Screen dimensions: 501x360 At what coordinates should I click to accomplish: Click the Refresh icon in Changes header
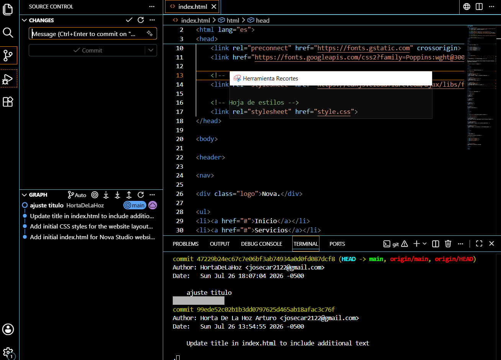click(x=141, y=20)
